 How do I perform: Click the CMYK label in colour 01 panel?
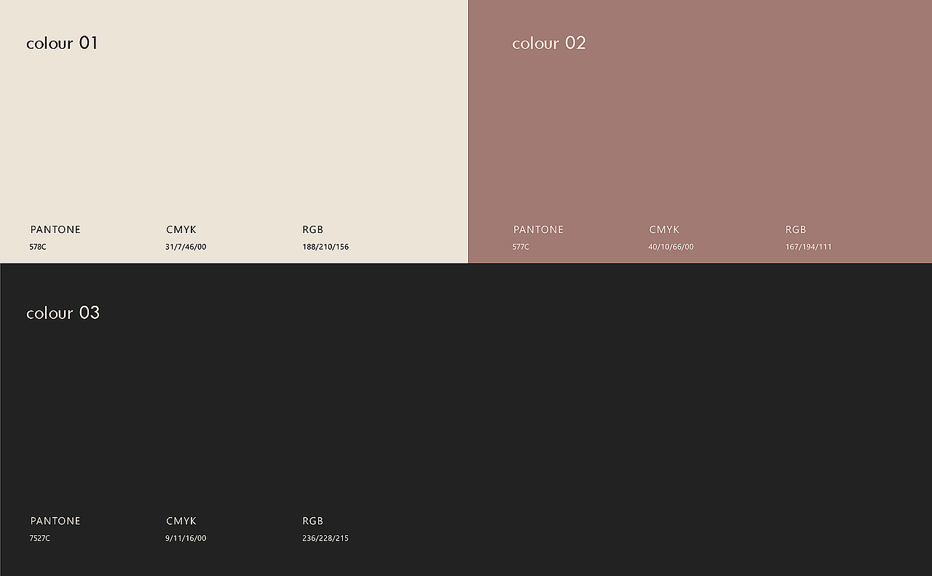tap(181, 229)
